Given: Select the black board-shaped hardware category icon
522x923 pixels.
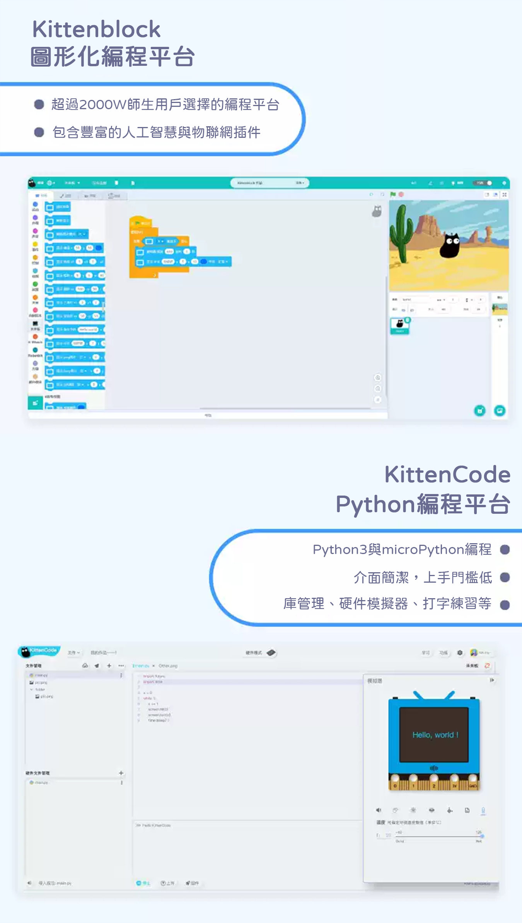Looking at the screenshot, I should [x=35, y=324].
